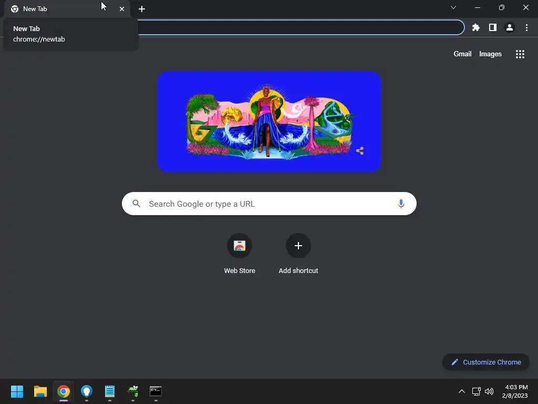
Task: Open the profile avatar menu
Action: [x=510, y=27]
